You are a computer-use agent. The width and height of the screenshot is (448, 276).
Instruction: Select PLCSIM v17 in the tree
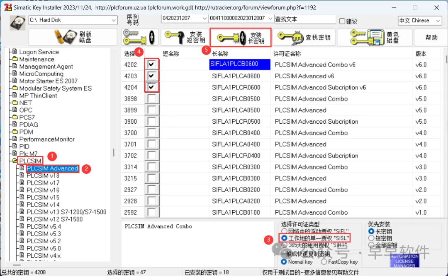tap(43, 182)
